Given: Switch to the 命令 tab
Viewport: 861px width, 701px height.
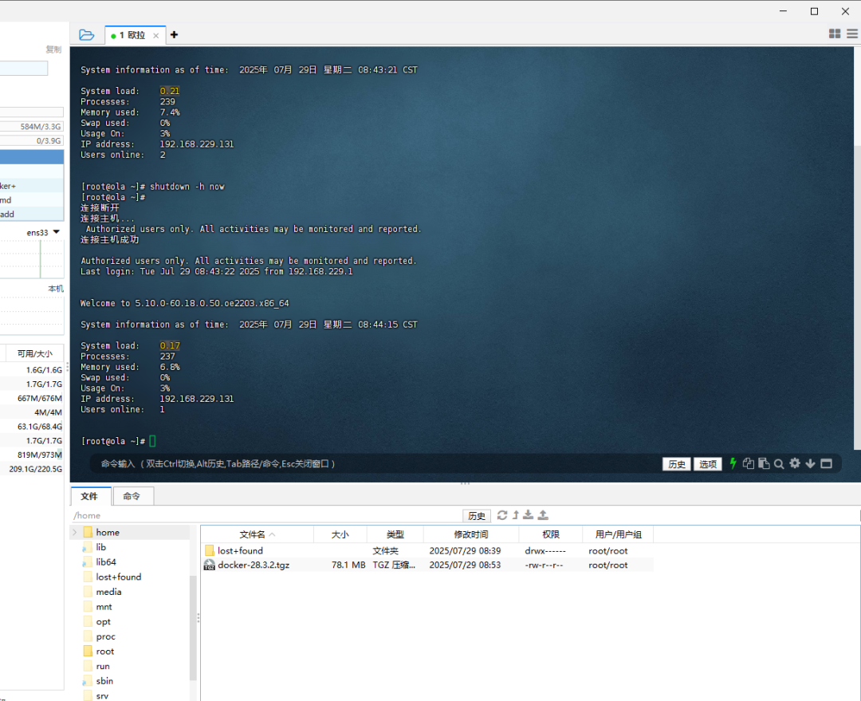Looking at the screenshot, I should point(132,496).
